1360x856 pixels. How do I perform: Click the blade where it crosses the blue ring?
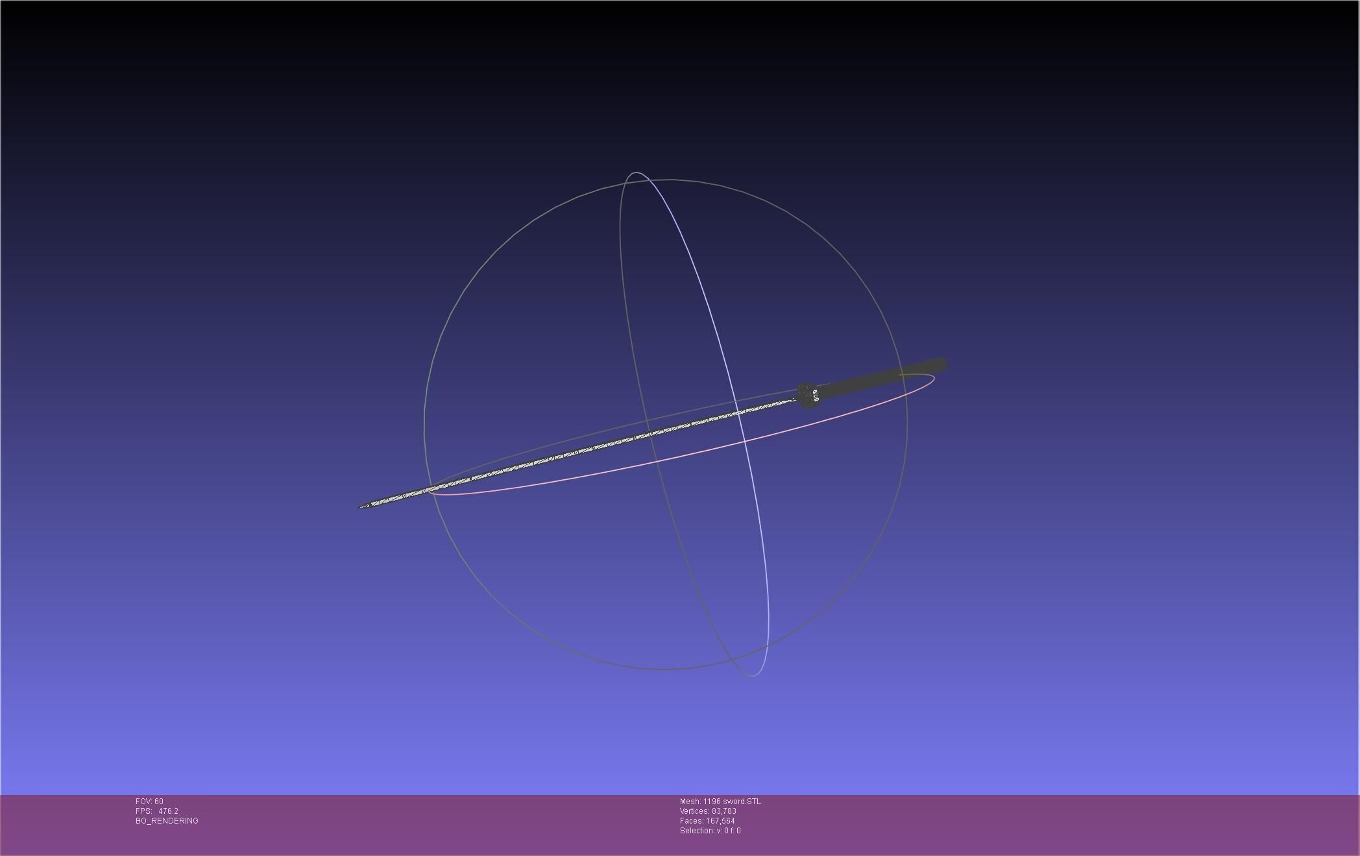click(x=739, y=412)
